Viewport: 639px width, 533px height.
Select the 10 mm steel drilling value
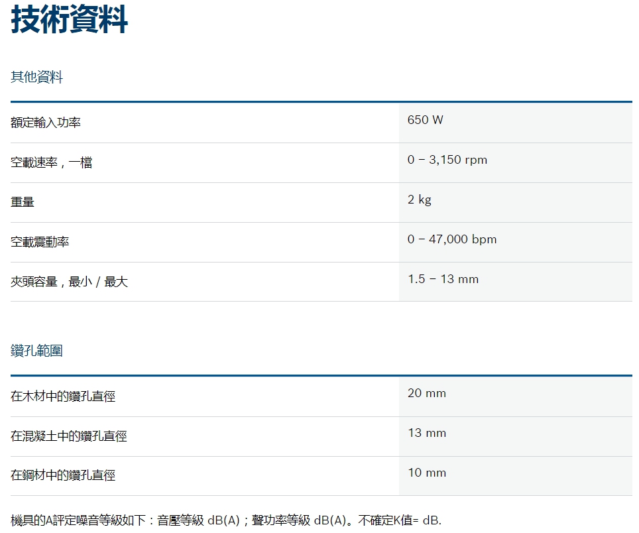pyautogui.click(x=427, y=473)
